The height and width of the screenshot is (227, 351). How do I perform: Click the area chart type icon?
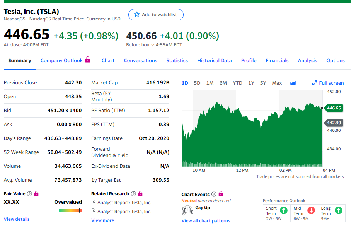point(293,83)
